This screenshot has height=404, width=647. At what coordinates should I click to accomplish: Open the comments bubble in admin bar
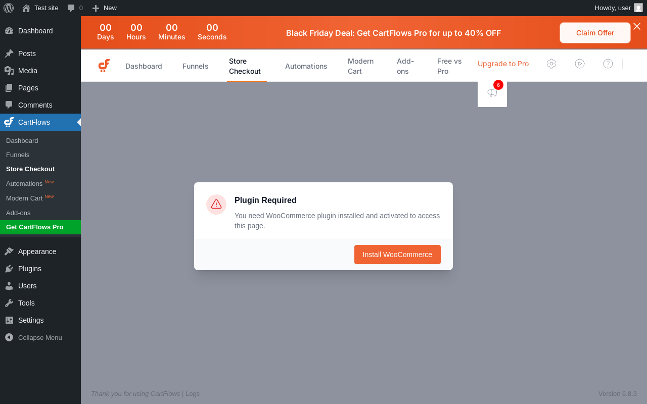(71, 8)
